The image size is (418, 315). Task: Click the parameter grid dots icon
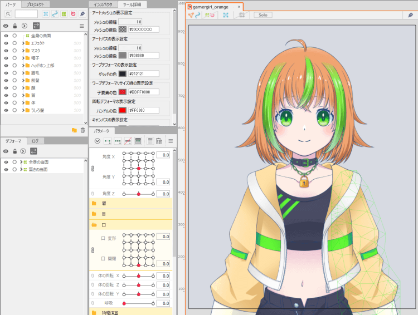click(150, 141)
